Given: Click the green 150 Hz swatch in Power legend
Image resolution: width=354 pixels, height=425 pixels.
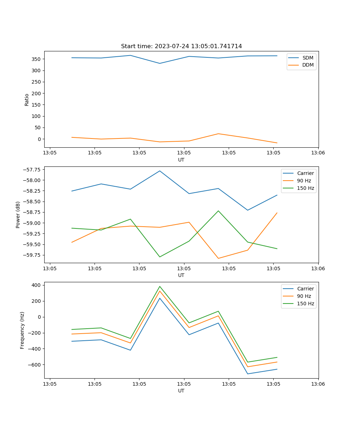Looking at the screenshot, I should tap(288, 188).
